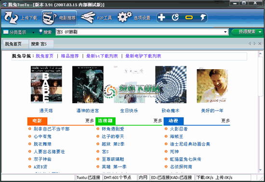Click the page scrollbar up arrow
Image resolution: width=265 pixels, height=182 pixels.
[x=261, y=54]
